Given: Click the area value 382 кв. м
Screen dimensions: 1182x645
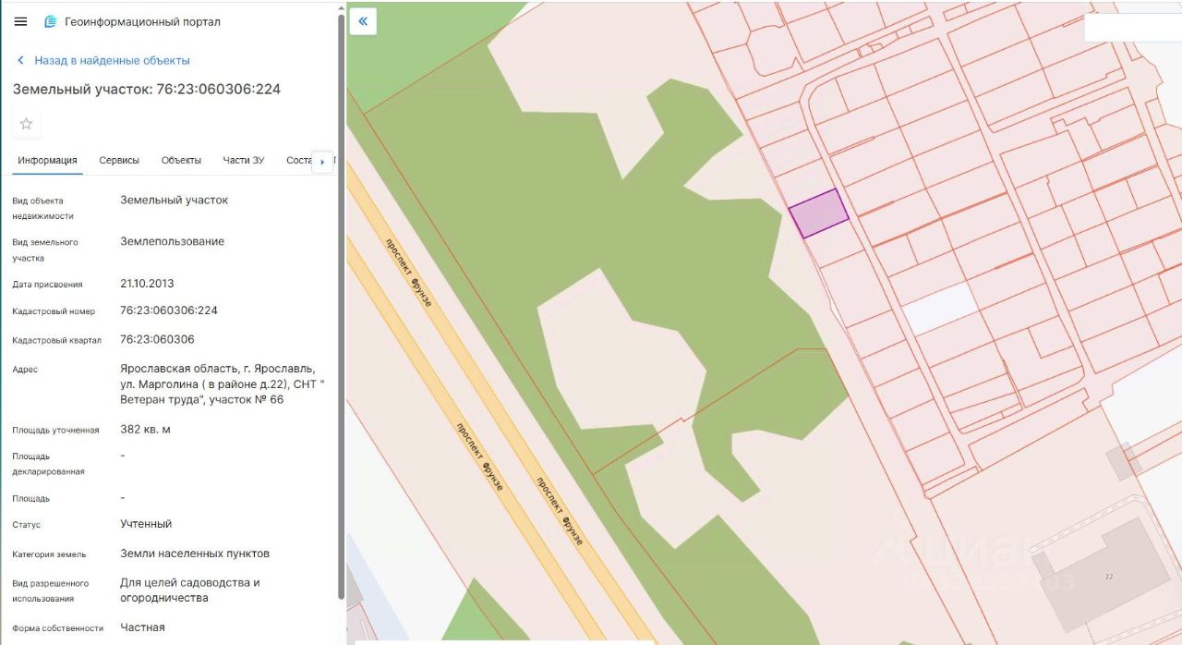Looking at the screenshot, I should [x=145, y=430].
